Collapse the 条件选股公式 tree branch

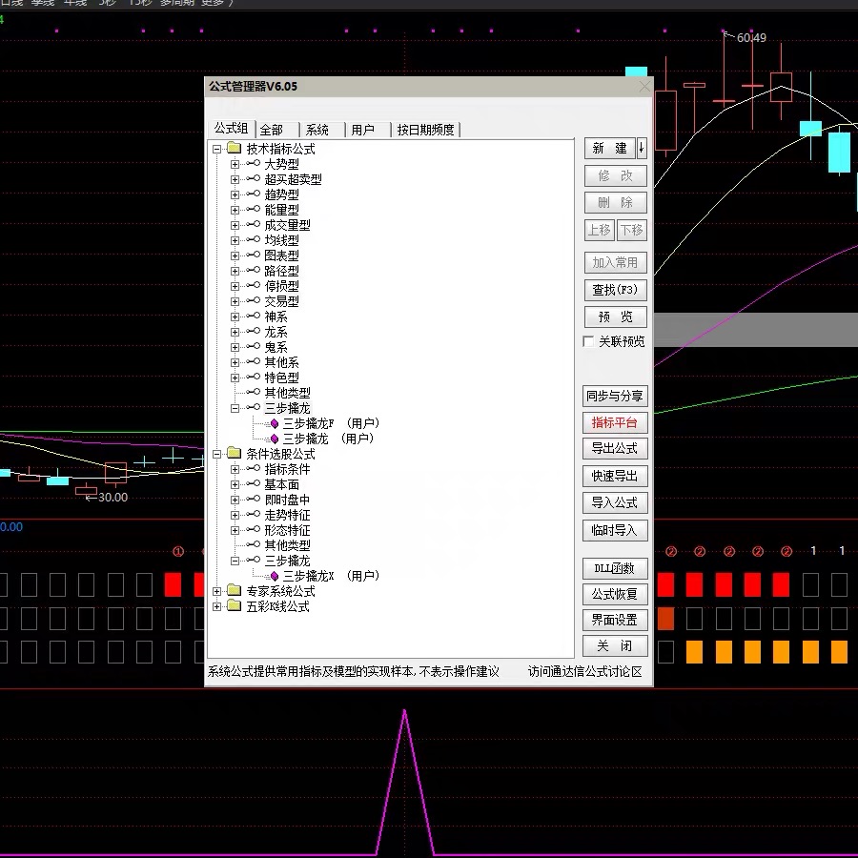coord(217,454)
